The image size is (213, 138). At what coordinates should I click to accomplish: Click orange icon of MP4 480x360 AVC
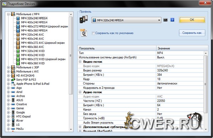click(x=18, y=47)
